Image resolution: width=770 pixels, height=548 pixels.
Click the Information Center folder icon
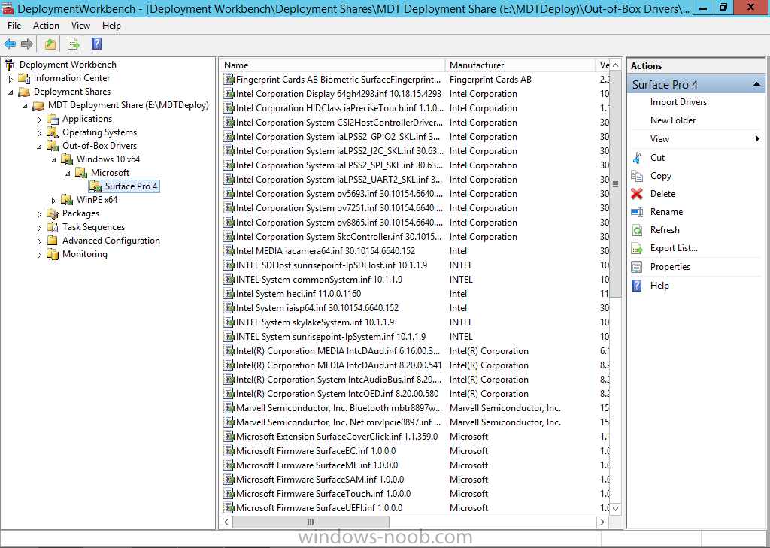[24, 78]
